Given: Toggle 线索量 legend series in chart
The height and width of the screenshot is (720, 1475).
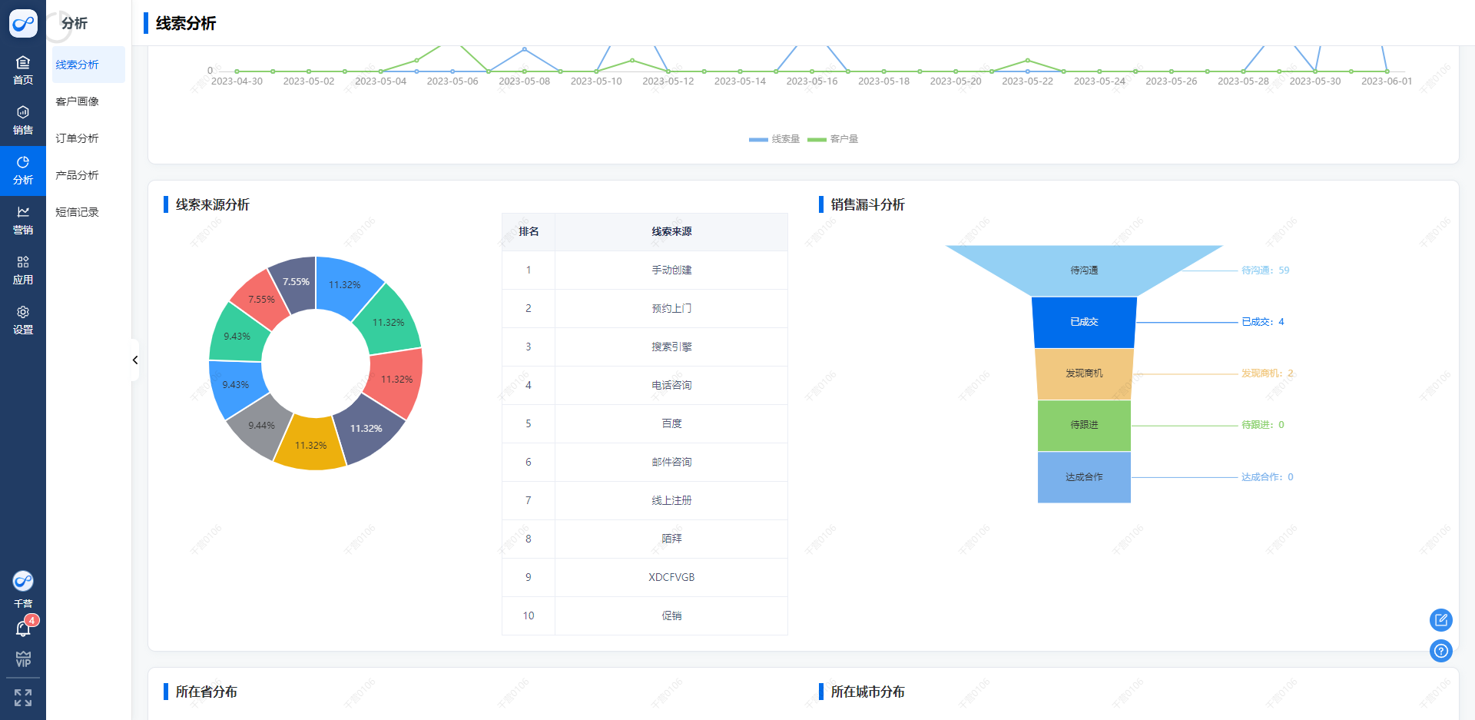Looking at the screenshot, I should pos(774,139).
